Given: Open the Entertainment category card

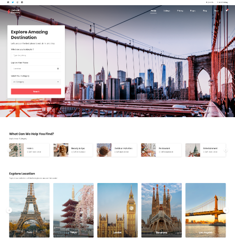Looking at the screenshot, I should tap(205, 150).
